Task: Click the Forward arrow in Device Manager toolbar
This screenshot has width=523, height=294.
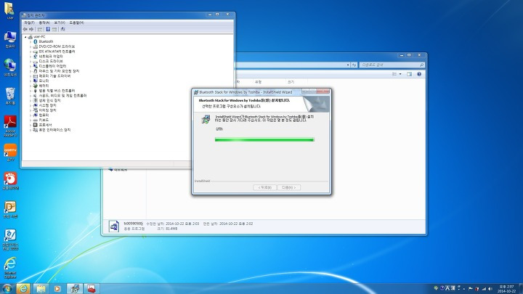Action: 31,29
